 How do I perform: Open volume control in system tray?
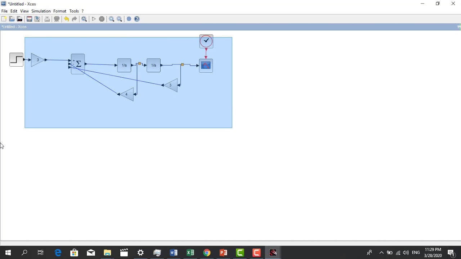pyautogui.click(x=406, y=253)
